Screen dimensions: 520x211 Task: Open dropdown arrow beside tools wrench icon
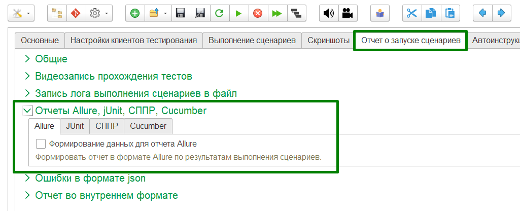point(28,14)
